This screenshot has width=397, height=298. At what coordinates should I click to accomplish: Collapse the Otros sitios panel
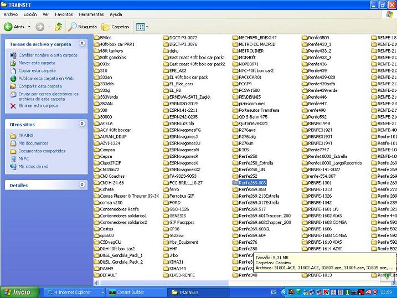pos(82,124)
